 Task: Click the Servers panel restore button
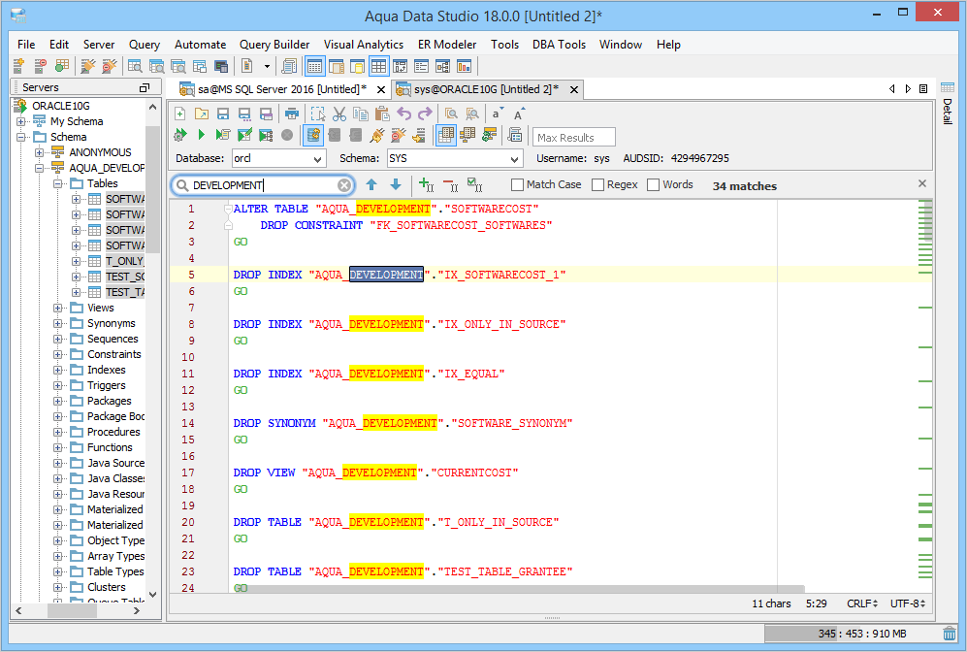tap(145, 87)
